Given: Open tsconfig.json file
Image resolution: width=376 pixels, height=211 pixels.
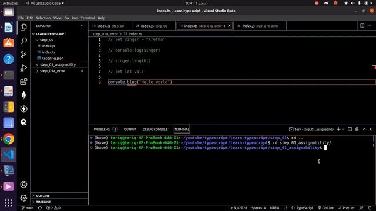Looking at the screenshot, I should click(x=59, y=59).
